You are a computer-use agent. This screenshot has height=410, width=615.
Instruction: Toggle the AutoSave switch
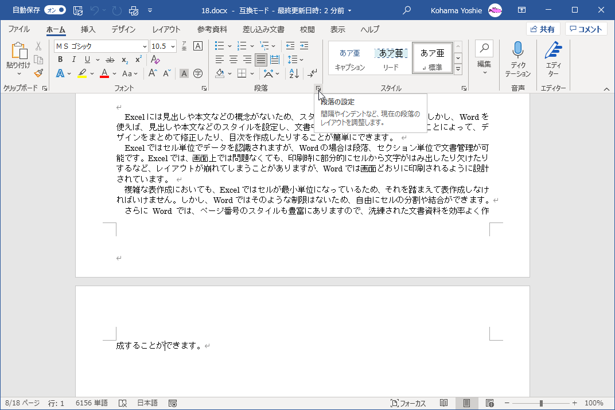[55, 10]
